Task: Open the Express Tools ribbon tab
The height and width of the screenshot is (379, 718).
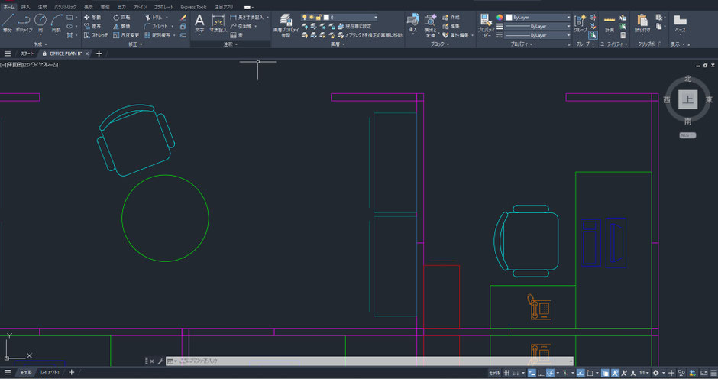Action: pos(193,7)
